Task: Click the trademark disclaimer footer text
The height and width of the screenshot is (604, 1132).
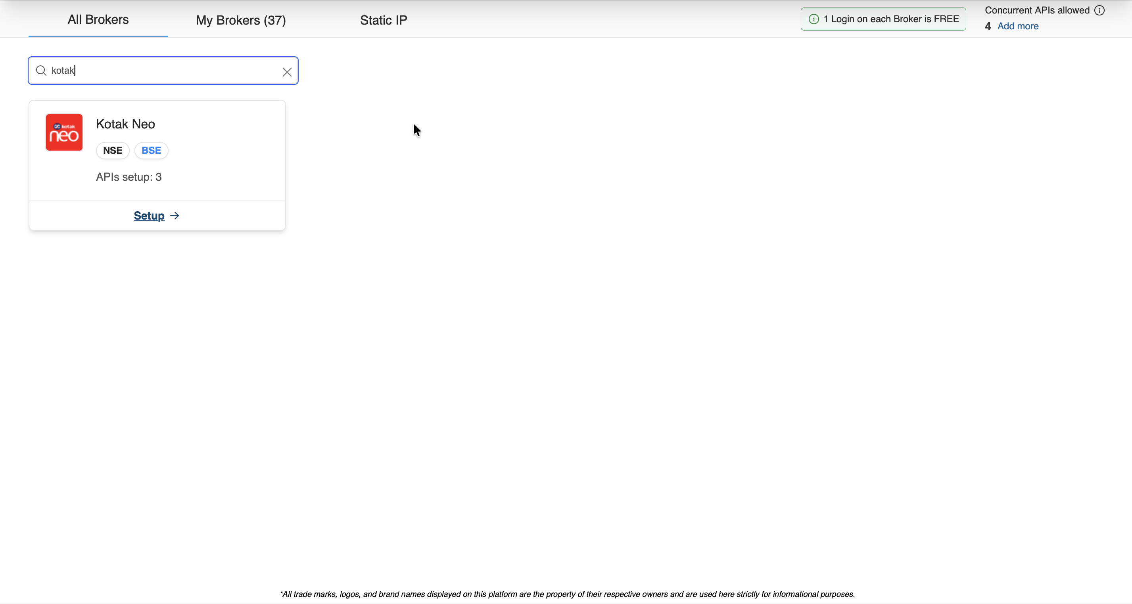Action: click(567, 594)
